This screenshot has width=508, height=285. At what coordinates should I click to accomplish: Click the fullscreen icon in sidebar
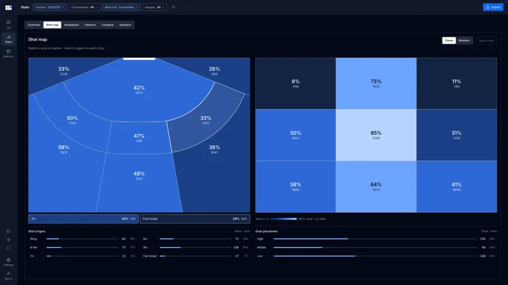tap(8, 248)
